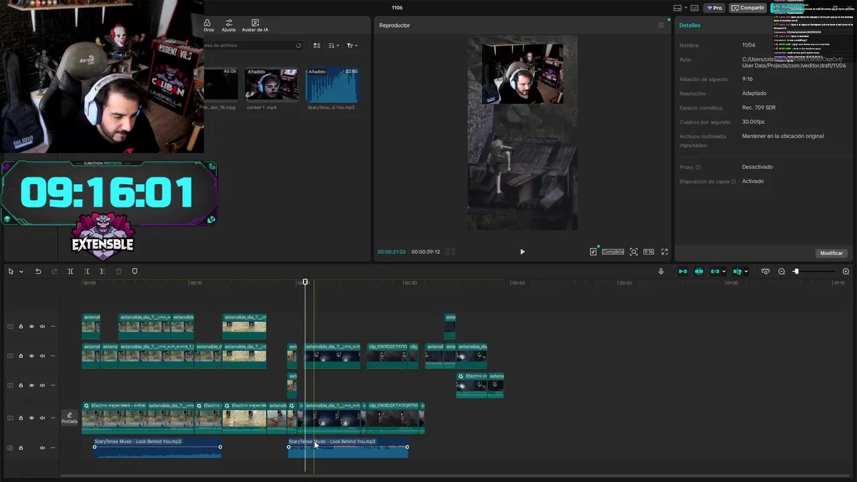The height and width of the screenshot is (482, 857).
Task: Select the ScaryTens...d You.mp3 media thumbnail
Action: tap(332, 84)
